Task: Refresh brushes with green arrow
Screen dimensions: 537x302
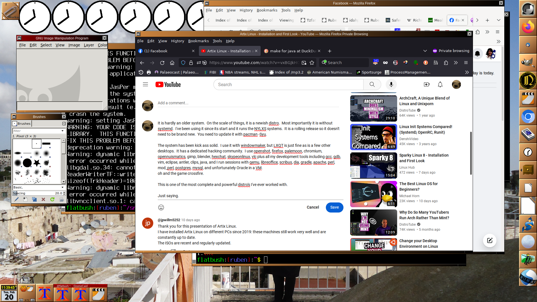Action: [52, 199]
